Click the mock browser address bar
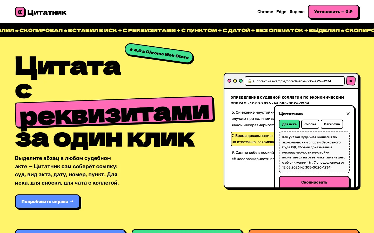Image resolution: width=374 pixels, height=233 pixels. coord(295,81)
